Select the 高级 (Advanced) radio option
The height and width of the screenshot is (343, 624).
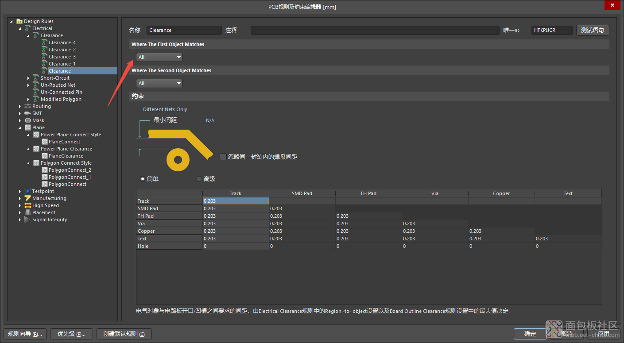[x=199, y=179]
